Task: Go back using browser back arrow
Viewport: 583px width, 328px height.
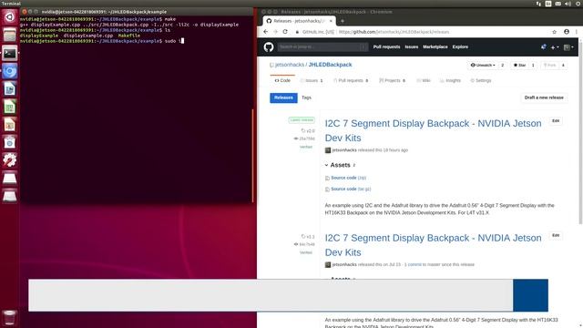Action: point(265,32)
